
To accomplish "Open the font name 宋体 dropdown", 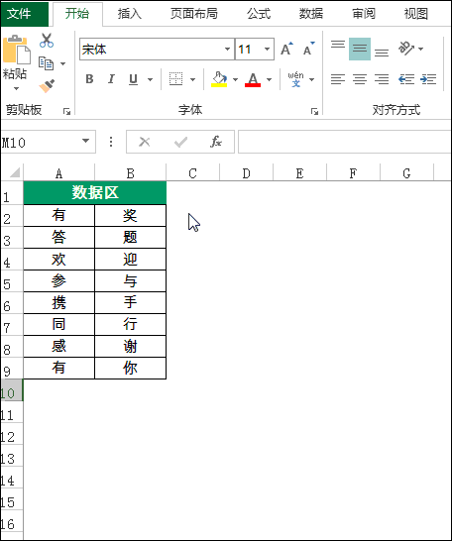I will pos(227,49).
